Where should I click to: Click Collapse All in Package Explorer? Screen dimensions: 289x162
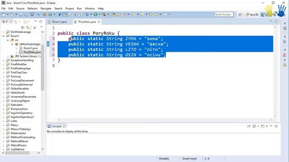(23, 27)
